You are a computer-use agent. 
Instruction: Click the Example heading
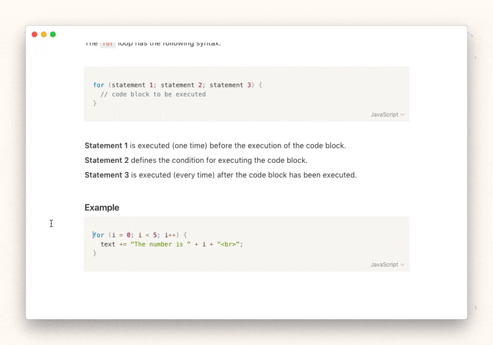pos(102,208)
